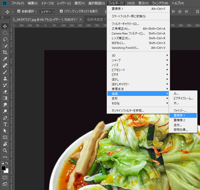Screen dimensions: 200x190
Task: Open the イメージ menu
Action: pyautogui.click(x=47, y=3)
